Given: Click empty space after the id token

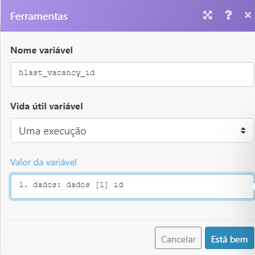Looking at the screenshot, I should [186, 186].
